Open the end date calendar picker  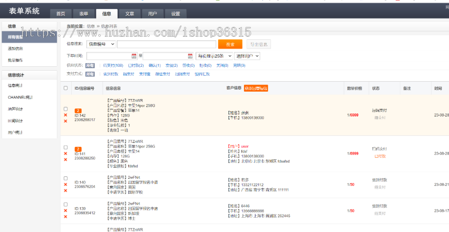click(190, 56)
